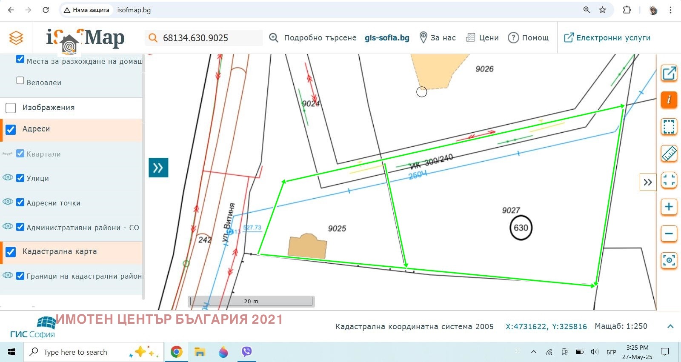This screenshot has height=362, width=681.
Task: Activate the ruler measurement tool
Action: point(669,154)
